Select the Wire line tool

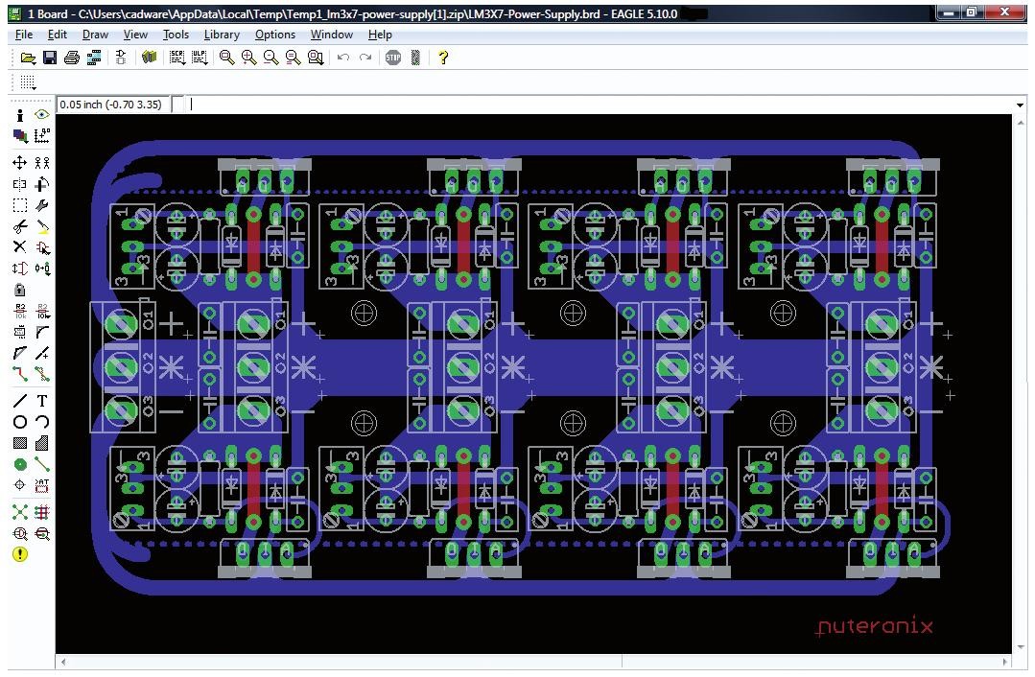point(20,401)
